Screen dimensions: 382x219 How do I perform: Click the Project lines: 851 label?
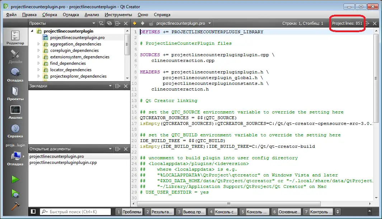click(x=347, y=23)
